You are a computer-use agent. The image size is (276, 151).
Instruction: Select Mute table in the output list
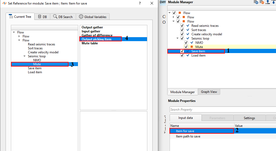tap(90, 43)
